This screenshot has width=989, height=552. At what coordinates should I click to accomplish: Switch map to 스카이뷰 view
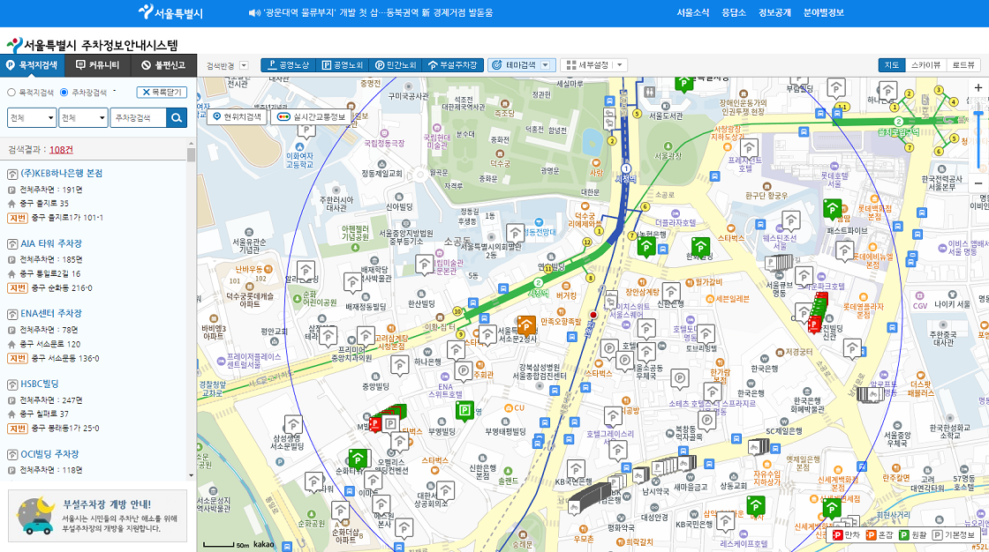pos(925,65)
